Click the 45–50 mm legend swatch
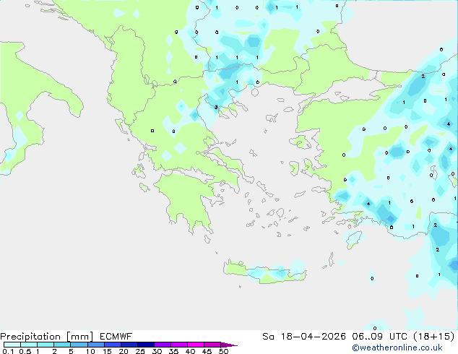This screenshot has height=354, width=458. [x=212, y=345]
